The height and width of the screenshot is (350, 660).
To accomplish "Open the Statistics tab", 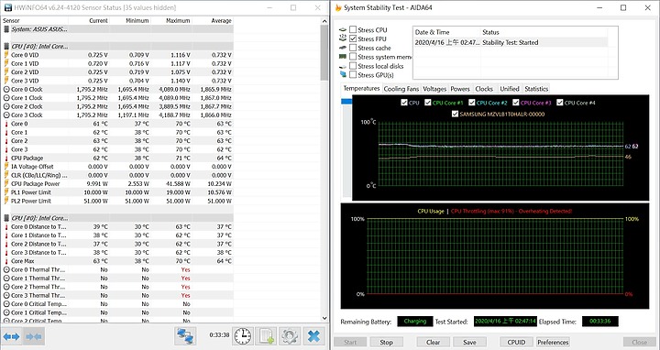I will point(536,89).
